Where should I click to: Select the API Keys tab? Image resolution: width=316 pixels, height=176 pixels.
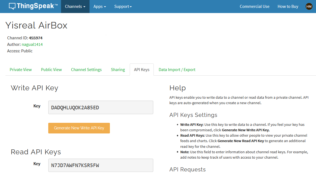142,70
